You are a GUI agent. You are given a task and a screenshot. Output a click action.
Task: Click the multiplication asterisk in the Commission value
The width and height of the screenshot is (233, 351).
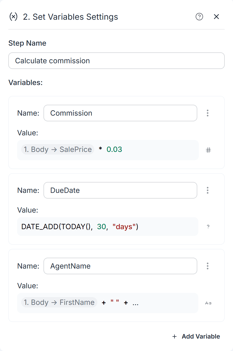(x=100, y=149)
